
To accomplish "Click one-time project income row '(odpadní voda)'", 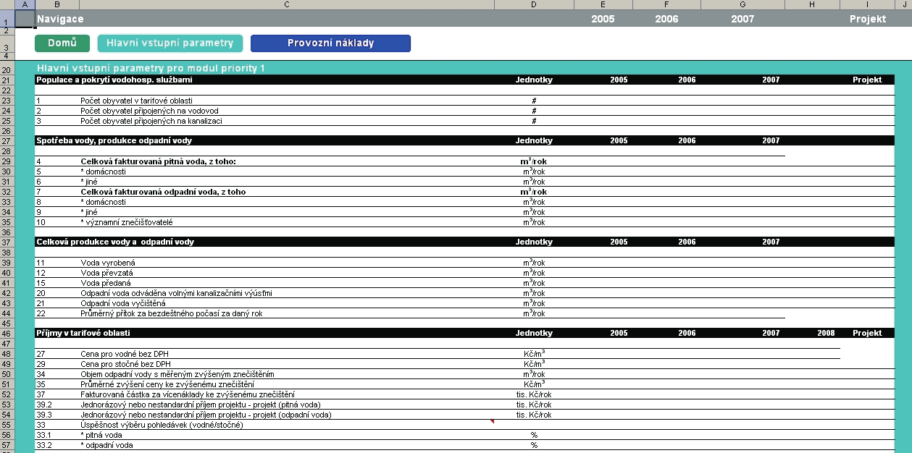I will click(x=206, y=415).
